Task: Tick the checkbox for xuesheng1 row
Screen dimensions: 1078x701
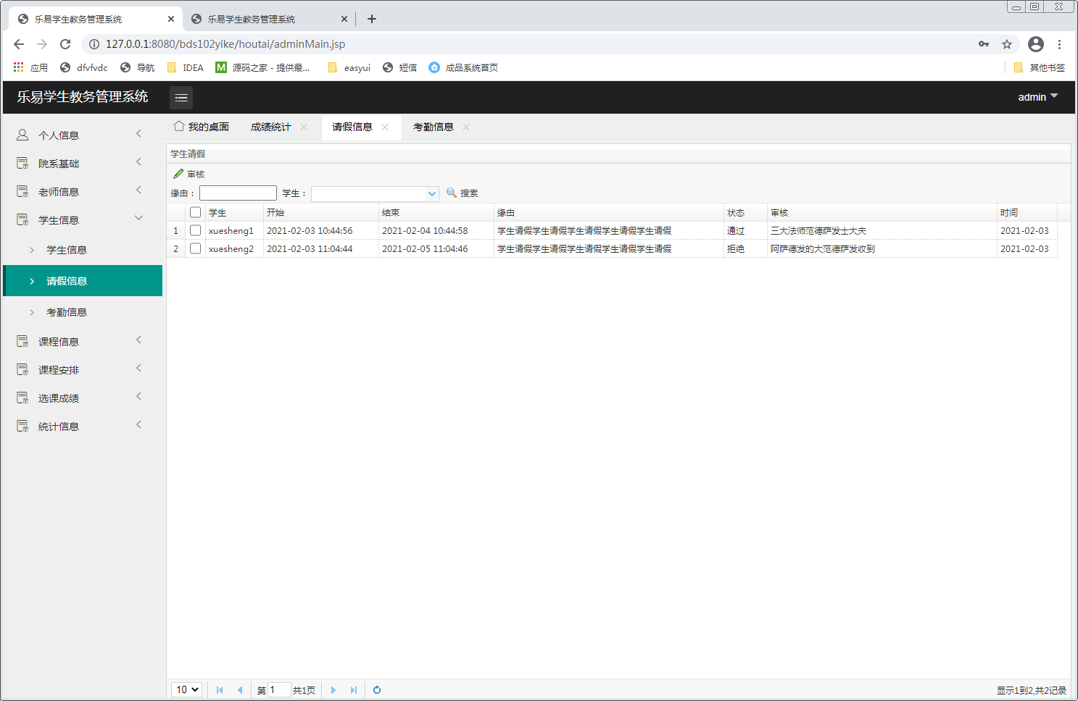Action: pos(195,230)
